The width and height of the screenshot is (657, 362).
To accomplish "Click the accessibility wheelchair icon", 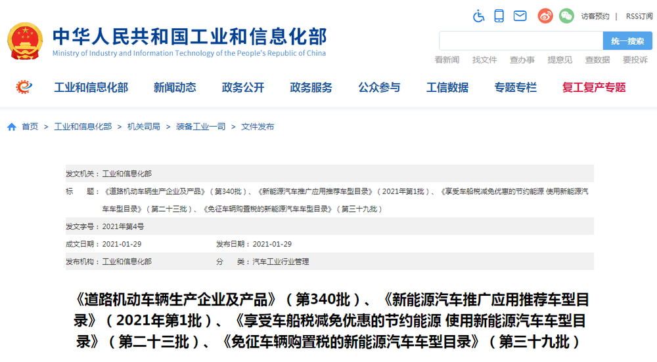I will pyautogui.click(x=478, y=16).
